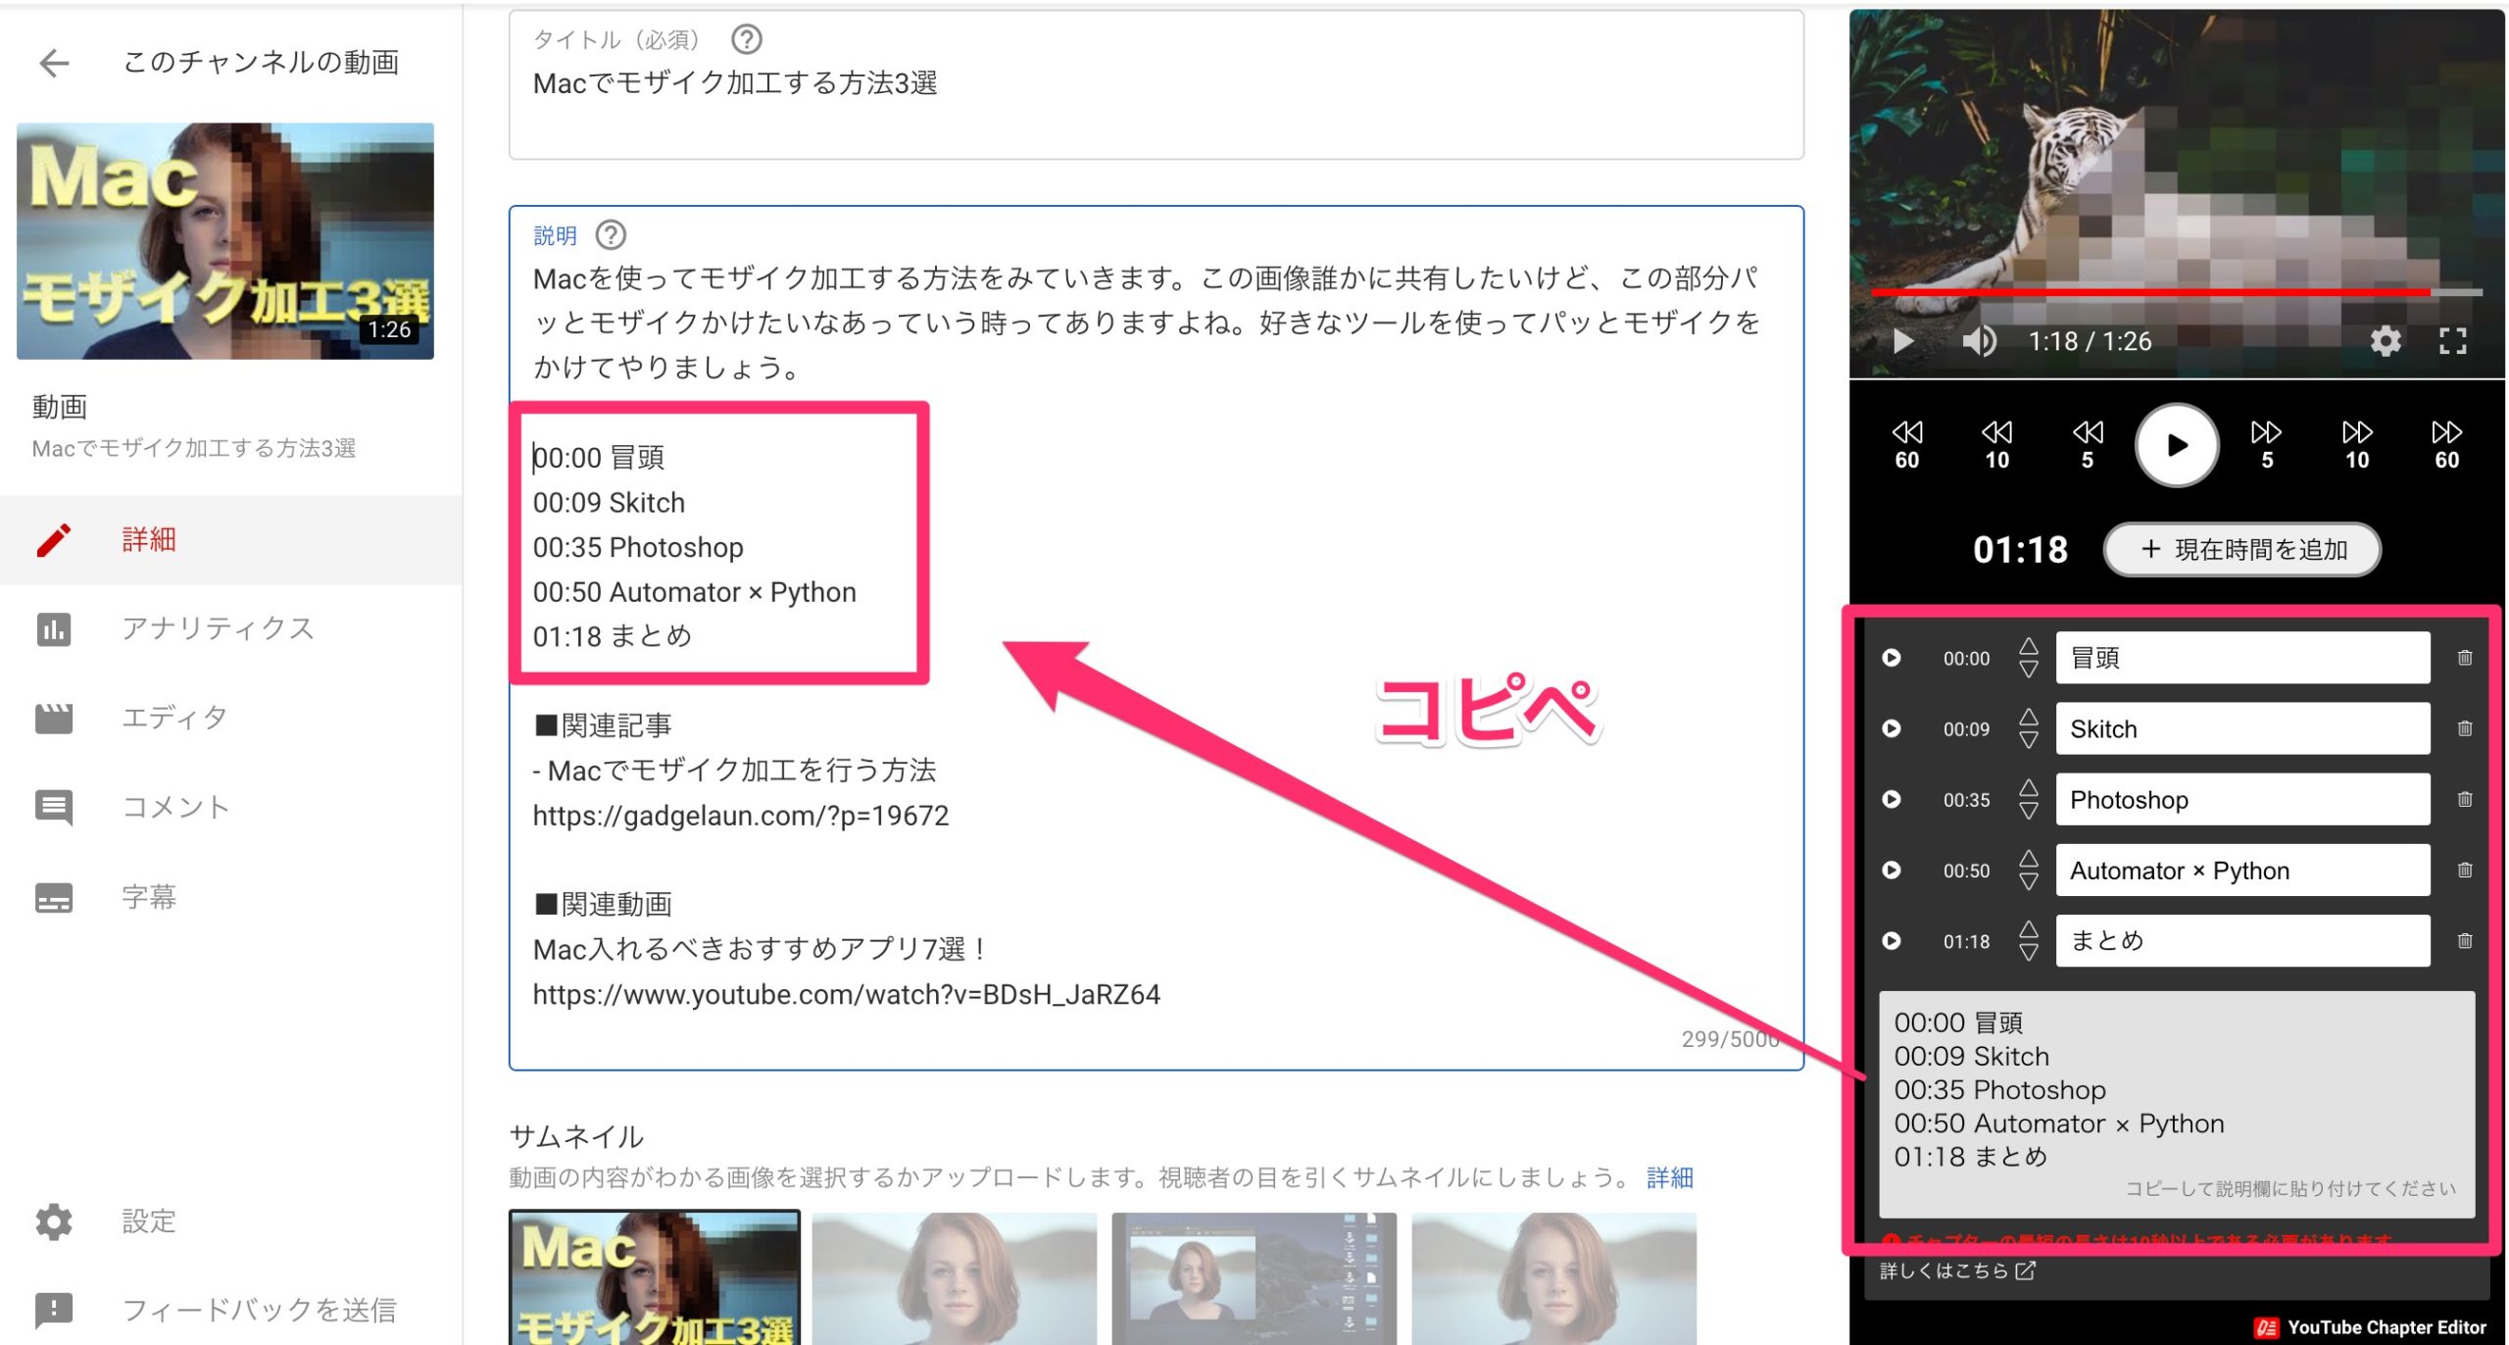Jump to the まとめ chapter with its play icon
This screenshot has height=1345, width=2509.
(x=1892, y=941)
